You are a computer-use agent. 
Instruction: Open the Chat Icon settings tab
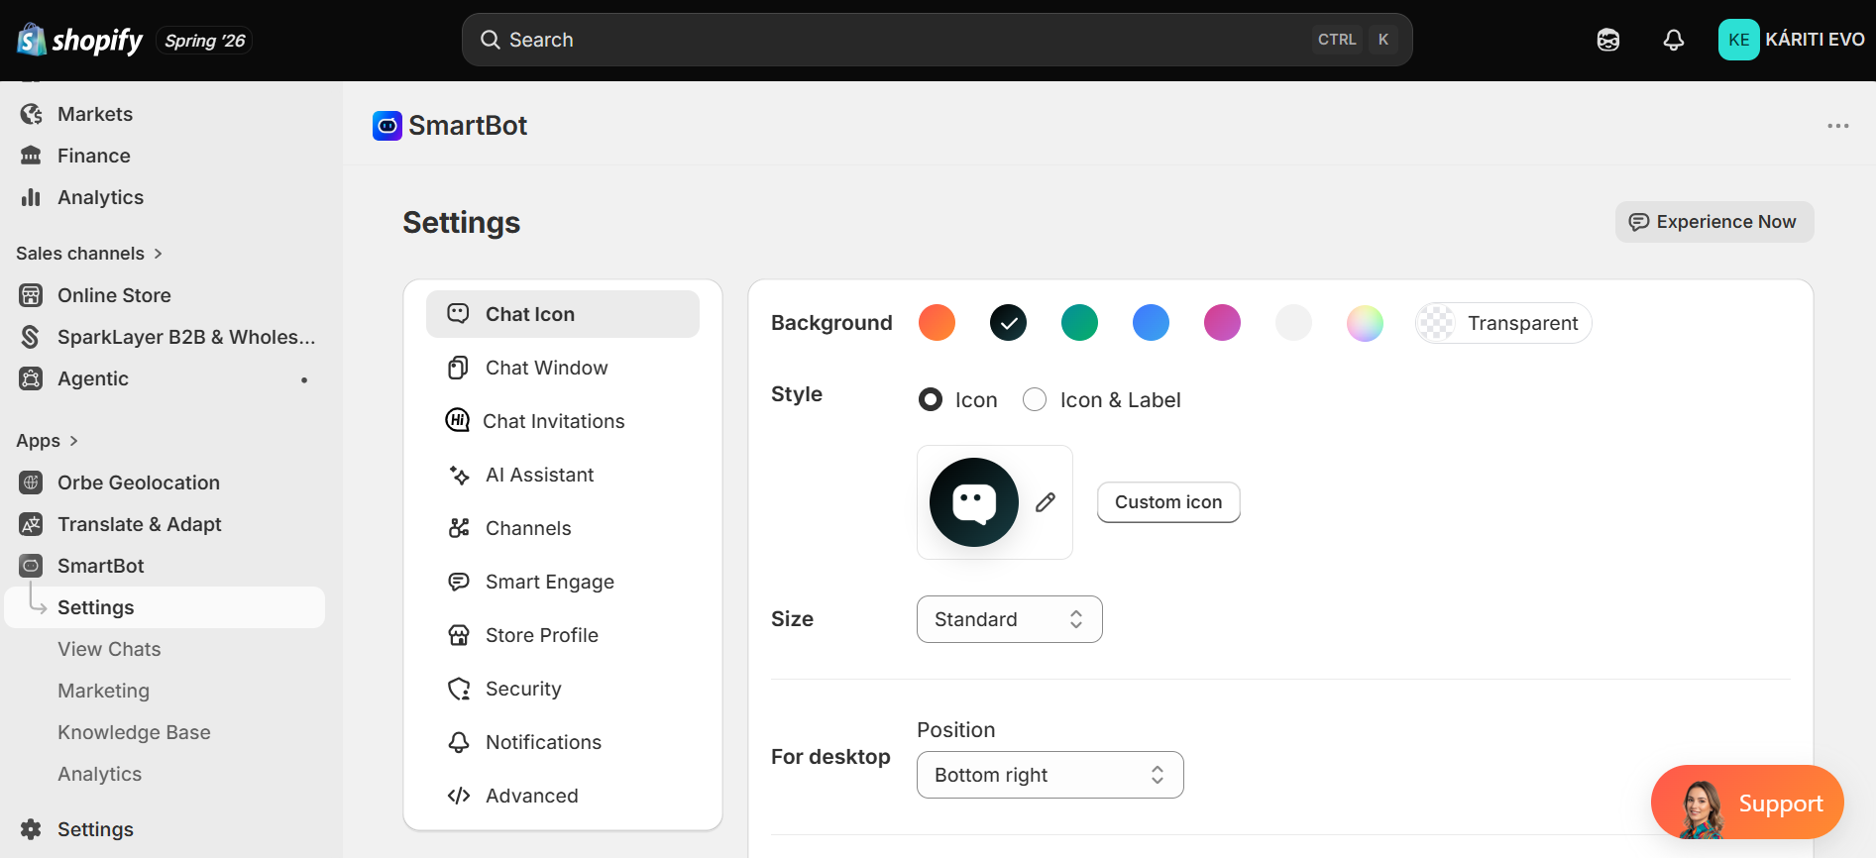563,314
